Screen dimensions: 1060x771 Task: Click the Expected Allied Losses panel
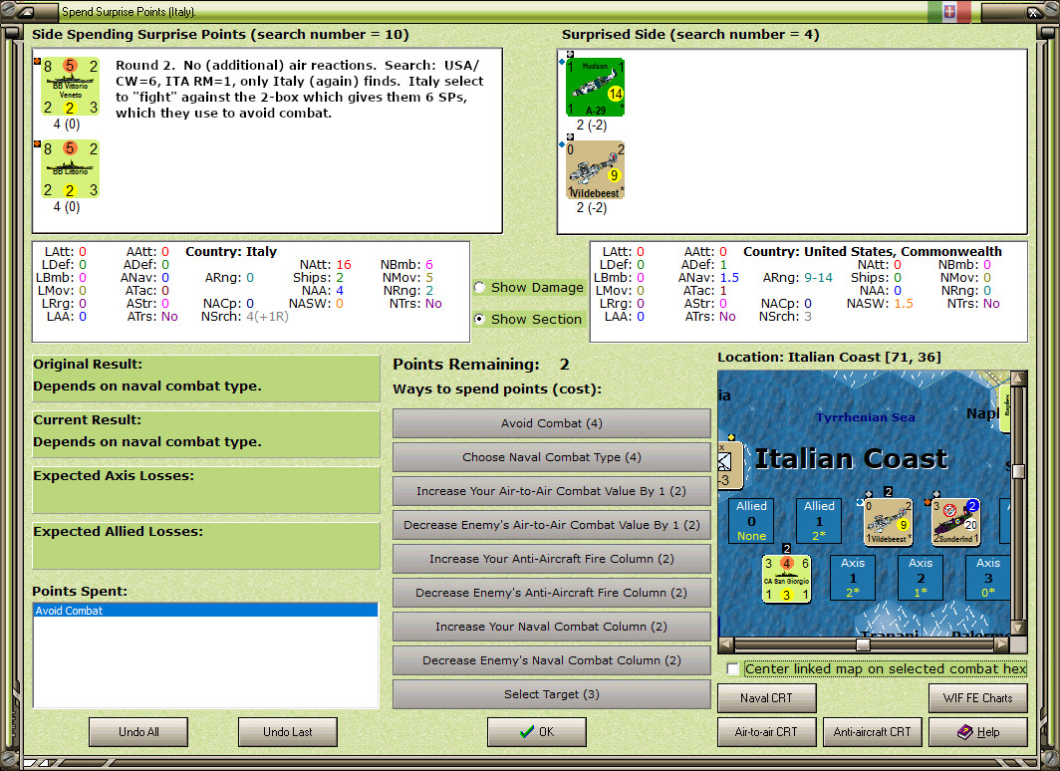(206, 545)
